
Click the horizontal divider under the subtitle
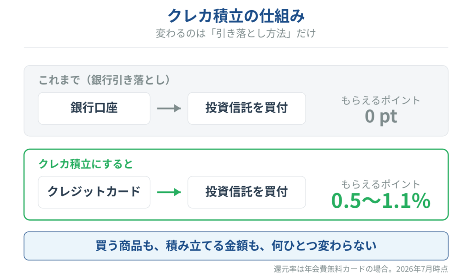(x=236, y=48)
